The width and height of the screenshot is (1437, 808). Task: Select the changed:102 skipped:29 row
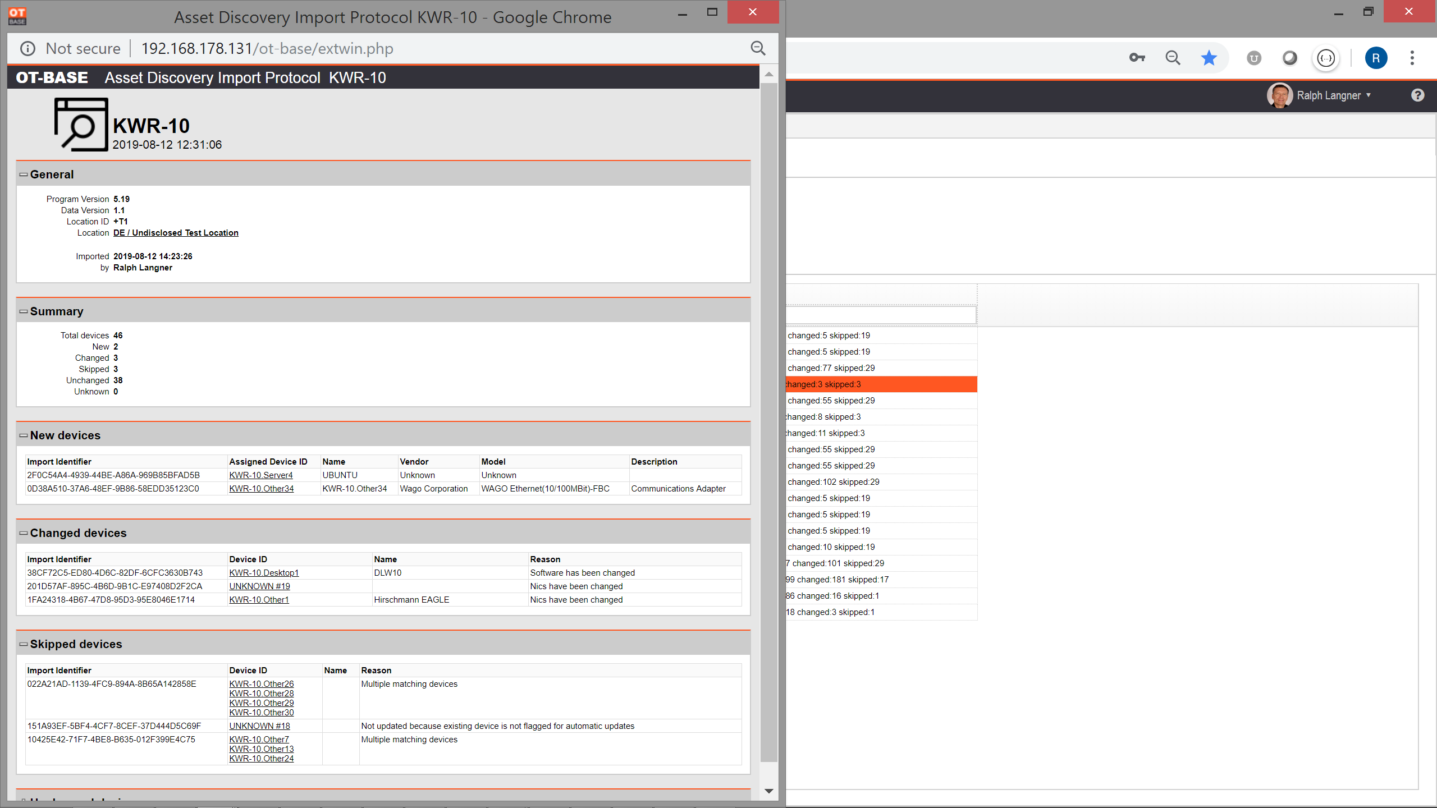(x=881, y=482)
